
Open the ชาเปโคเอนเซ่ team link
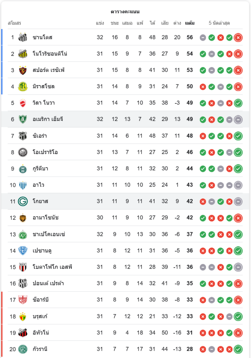(x=49, y=234)
